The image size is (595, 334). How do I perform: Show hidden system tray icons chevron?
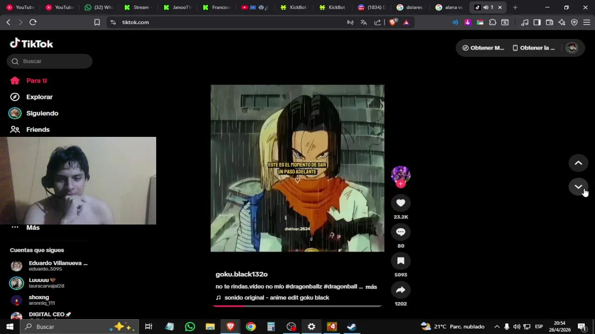[x=496, y=327]
